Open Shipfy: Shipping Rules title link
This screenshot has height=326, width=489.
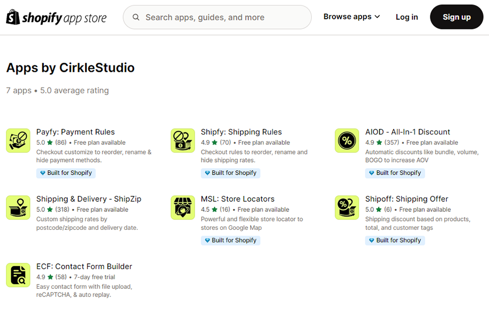coord(241,132)
